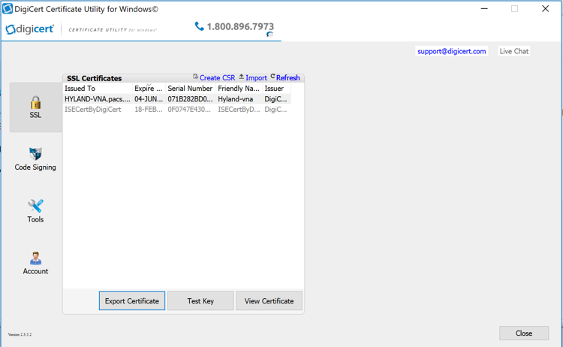Select the ISECertByDigiCert certificate row
The width and height of the screenshot is (563, 347).
tap(93, 110)
